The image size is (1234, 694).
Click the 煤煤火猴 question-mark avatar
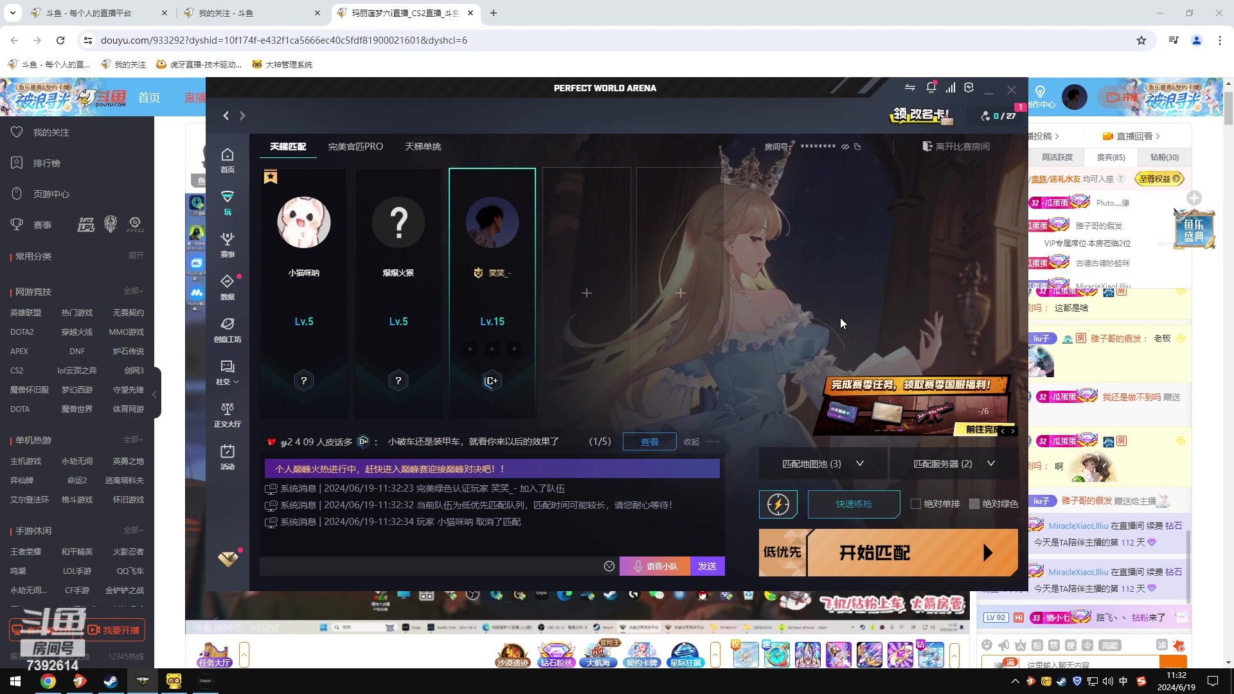click(398, 222)
